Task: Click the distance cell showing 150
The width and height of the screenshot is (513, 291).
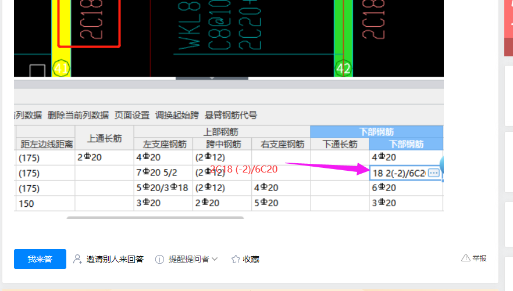Action: pos(45,203)
